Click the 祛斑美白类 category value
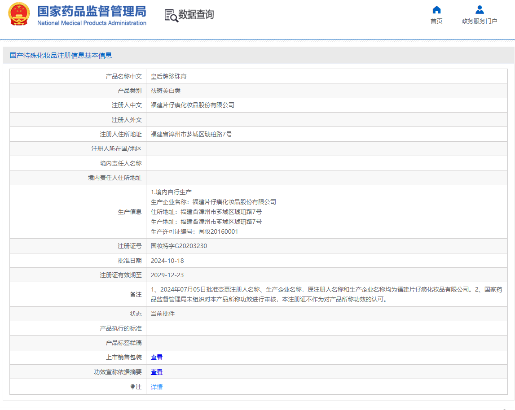 click(166, 91)
